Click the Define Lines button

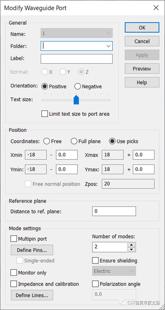click(32, 295)
